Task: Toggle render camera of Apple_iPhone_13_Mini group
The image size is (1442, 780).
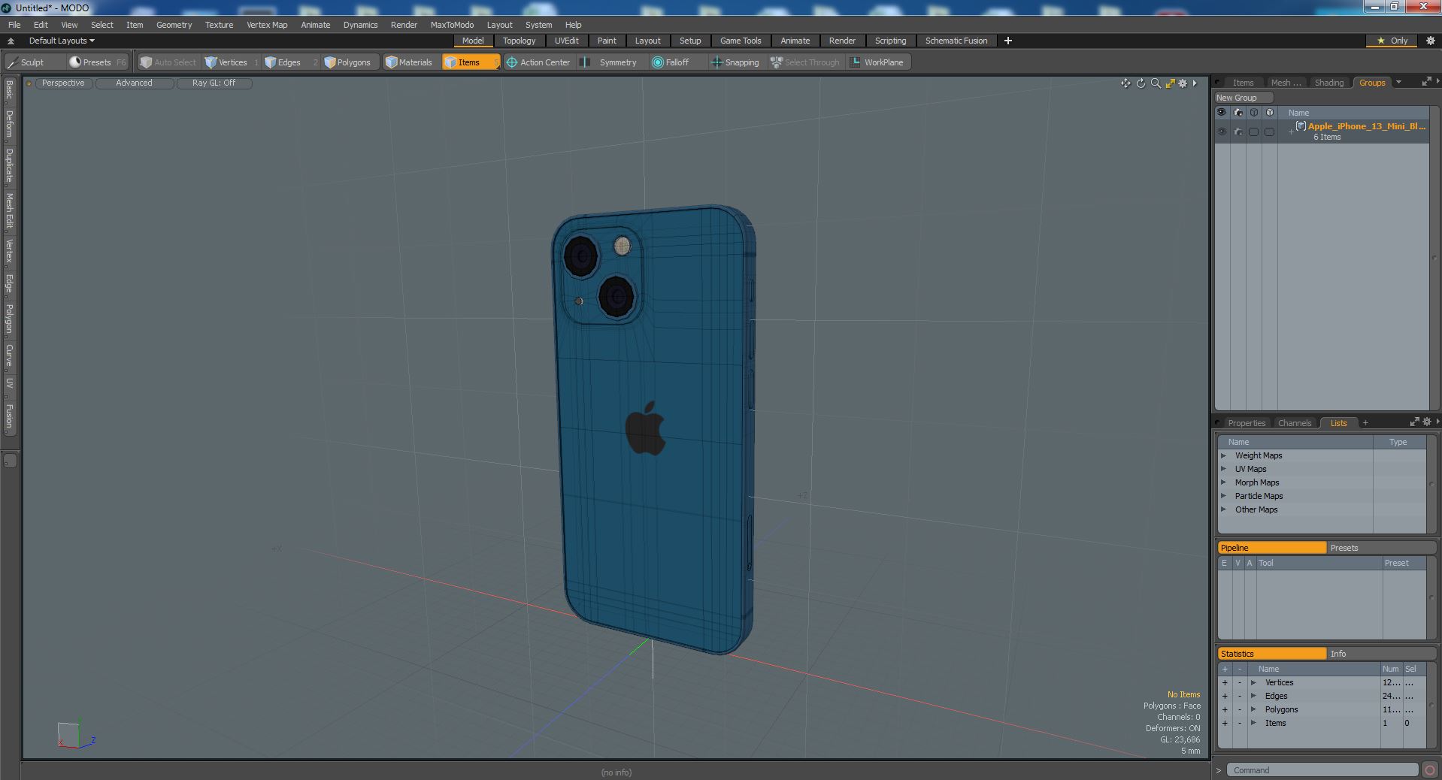Action: point(1238,132)
